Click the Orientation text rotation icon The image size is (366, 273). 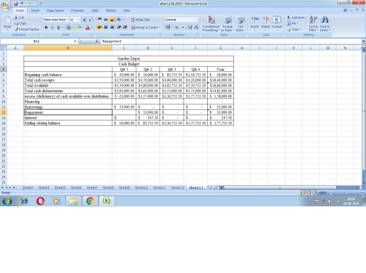coord(119,20)
